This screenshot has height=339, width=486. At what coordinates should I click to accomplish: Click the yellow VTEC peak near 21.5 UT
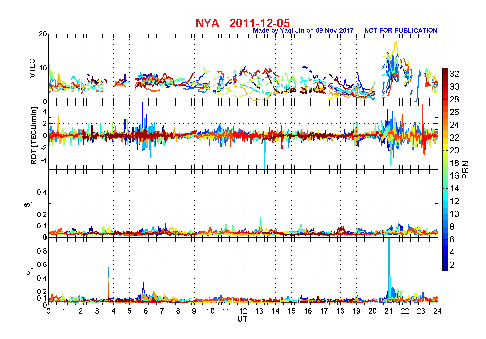396,41
